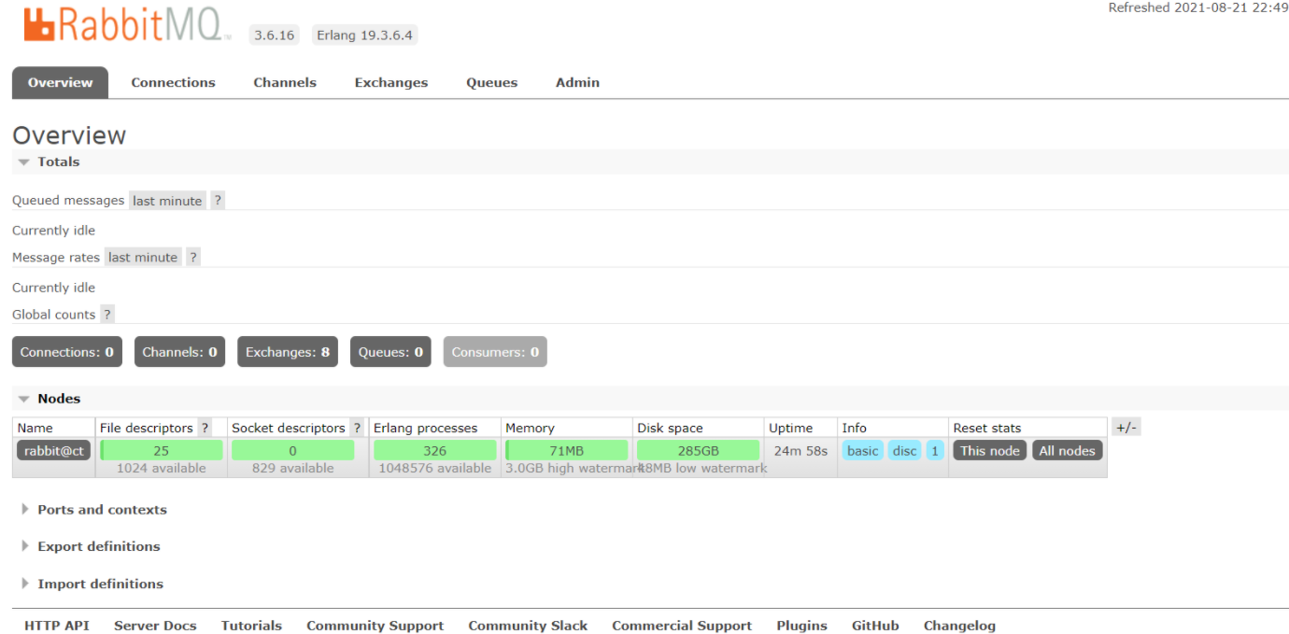Open help for Message rates
Screen dimensions: 1289x634
tap(193, 257)
